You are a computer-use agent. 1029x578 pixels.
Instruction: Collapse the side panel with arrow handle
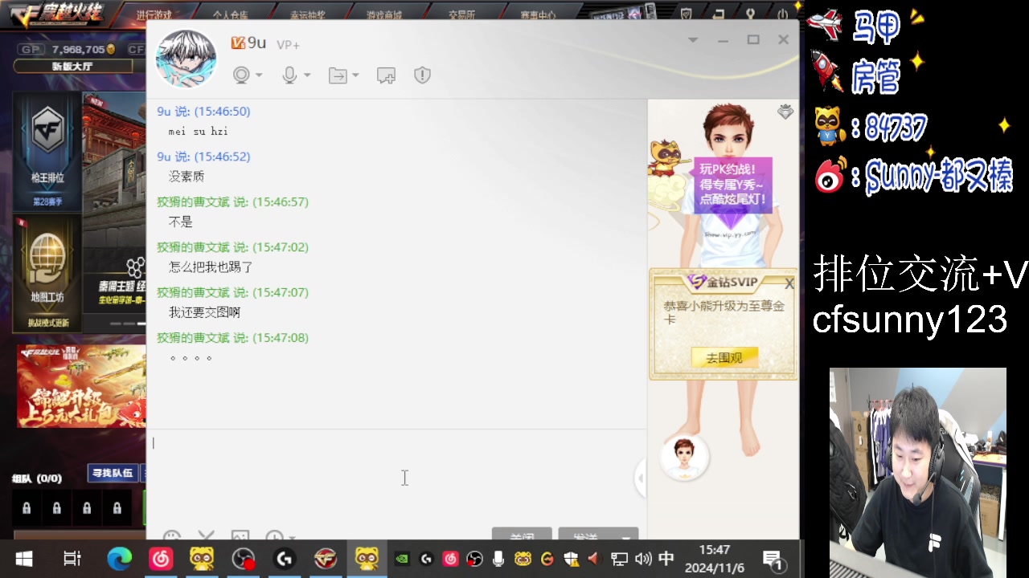641,478
